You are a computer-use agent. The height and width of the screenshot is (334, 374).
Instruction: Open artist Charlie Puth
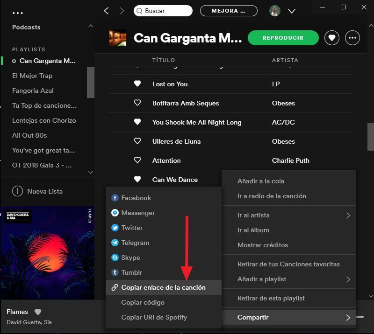[290, 160]
